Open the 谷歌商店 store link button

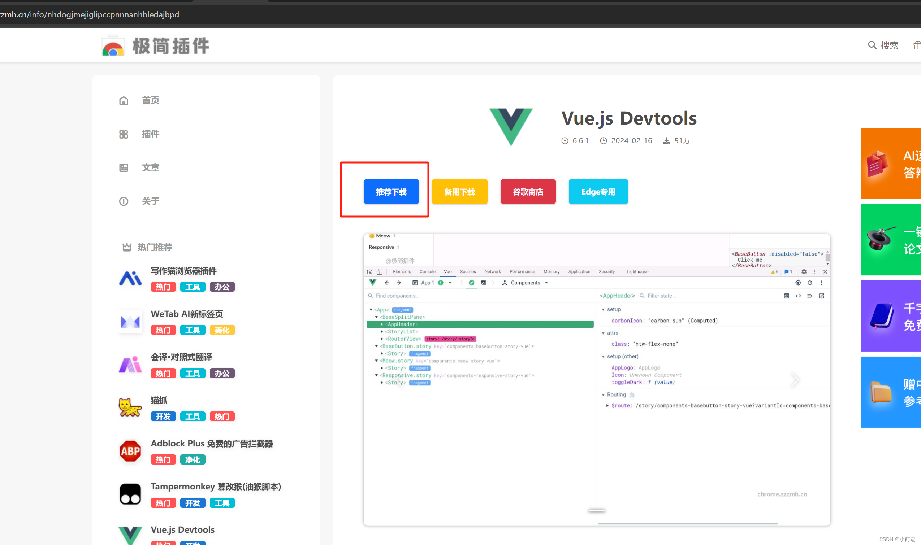[x=528, y=192]
